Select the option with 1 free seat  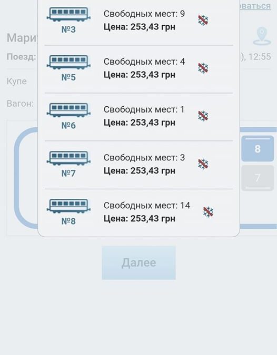pyautogui.click(x=138, y=117)
